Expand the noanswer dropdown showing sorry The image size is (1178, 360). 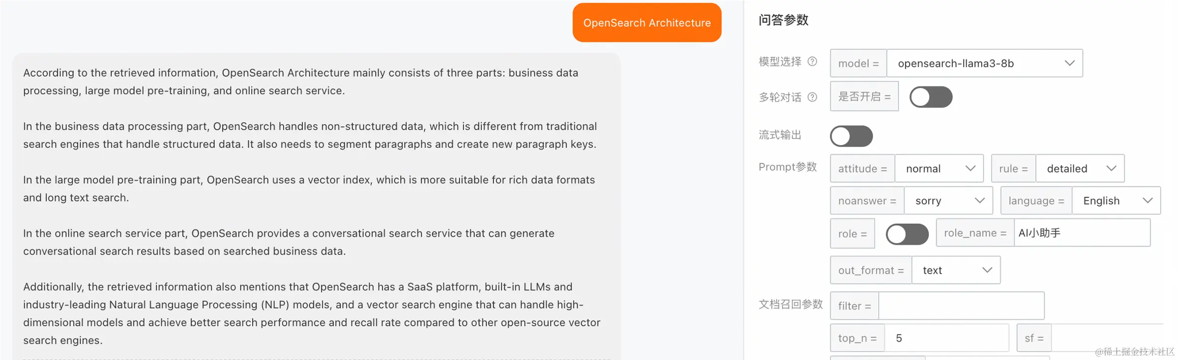[x=948, y=201]
